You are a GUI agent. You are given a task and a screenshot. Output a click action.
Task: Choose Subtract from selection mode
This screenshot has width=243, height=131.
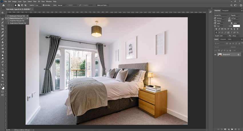tap(22, 5)
